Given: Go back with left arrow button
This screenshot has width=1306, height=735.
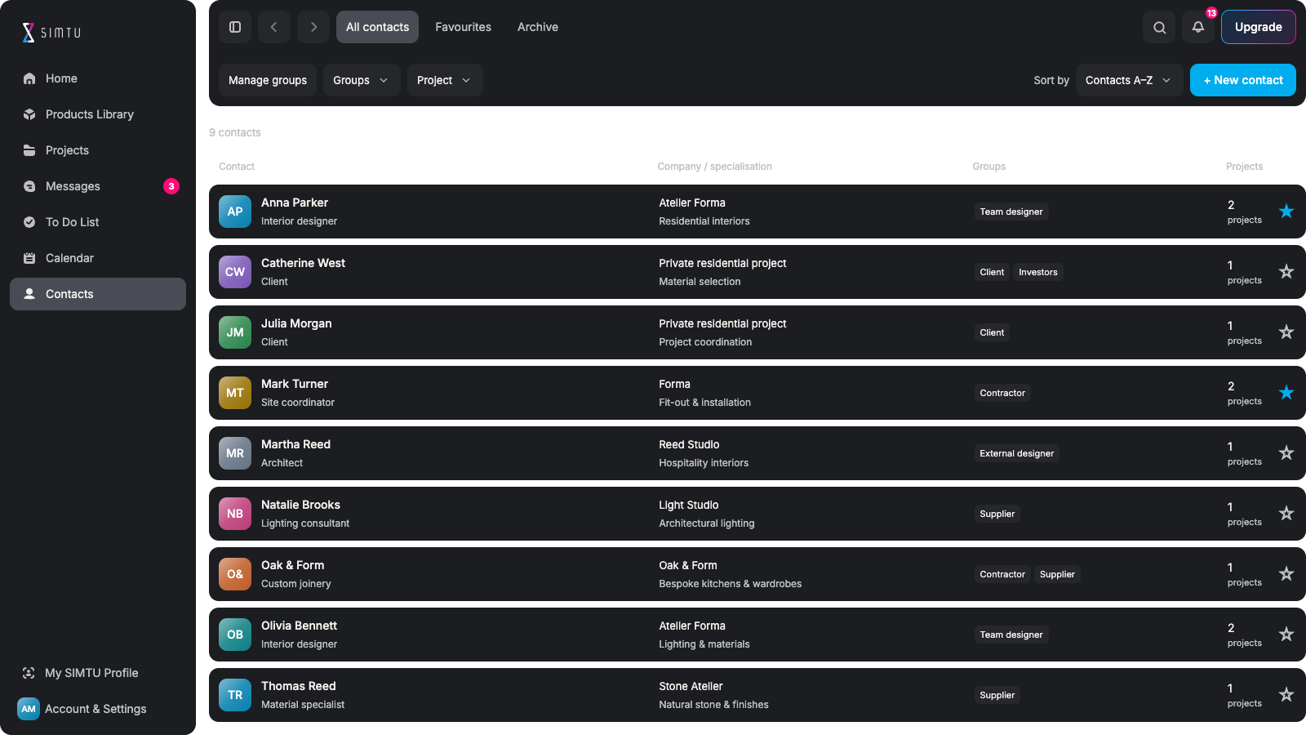Looking at the screenshot, I should click(x=274, y=27).
